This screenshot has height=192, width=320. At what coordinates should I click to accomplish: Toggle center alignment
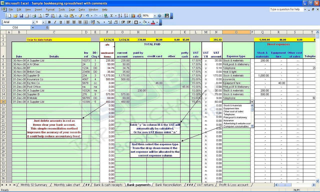(x=74, y=22)
